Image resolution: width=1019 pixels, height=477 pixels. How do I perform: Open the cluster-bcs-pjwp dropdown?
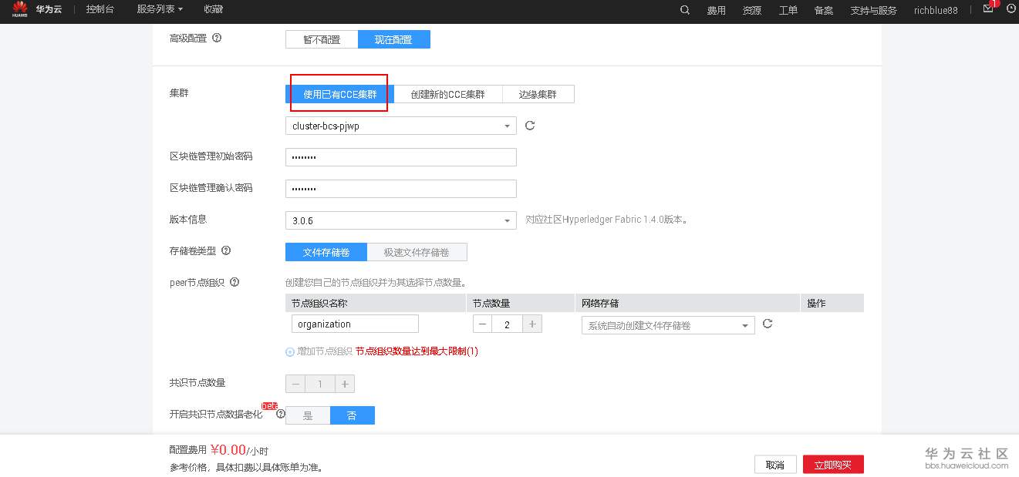[x=401, y=126]
